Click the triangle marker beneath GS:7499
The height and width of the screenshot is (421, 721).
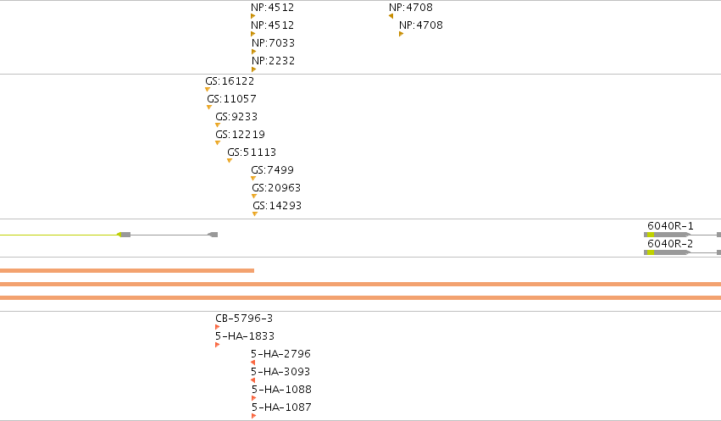(253, 179)
